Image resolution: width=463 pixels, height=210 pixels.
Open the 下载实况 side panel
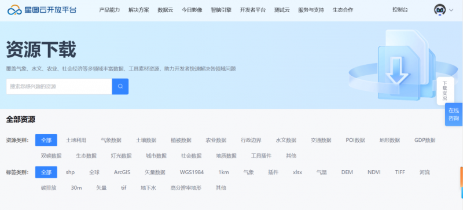pyautogui.click(x=445, y=91)
